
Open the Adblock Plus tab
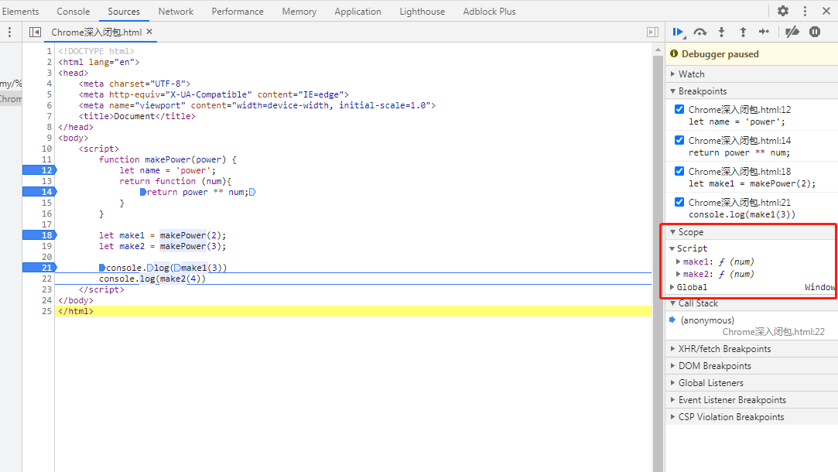[490, 12]
